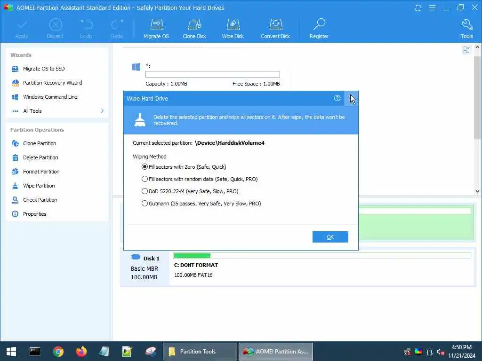Expand the All Tools sidebar entry
482x361 pixels.
tap(57, 111)
